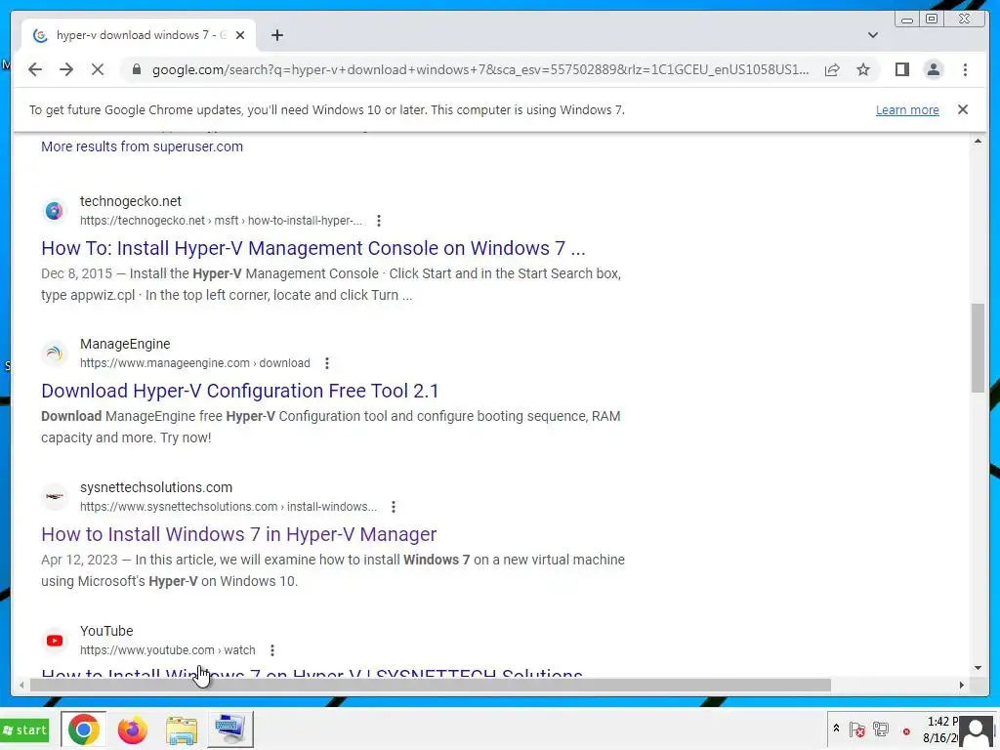Open Download Hyper-V Configuration Free Tool 2.1
Viewport: 1000px width, 750px height.
click(x=240, y=391)
